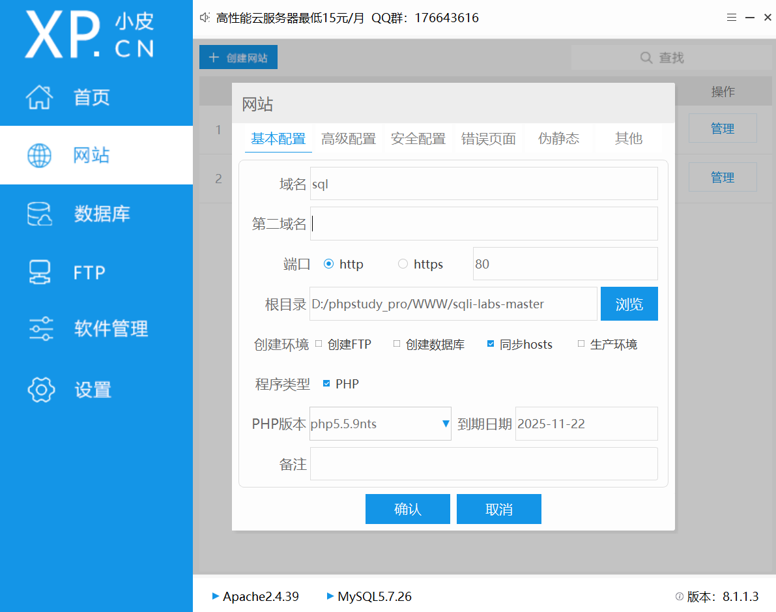The image size is (776, 612).
Task: Select the https radio button
Action: coord(403,263)
